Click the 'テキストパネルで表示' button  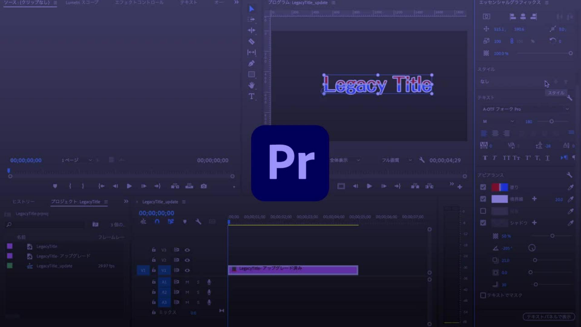click(x=549, y=317)
